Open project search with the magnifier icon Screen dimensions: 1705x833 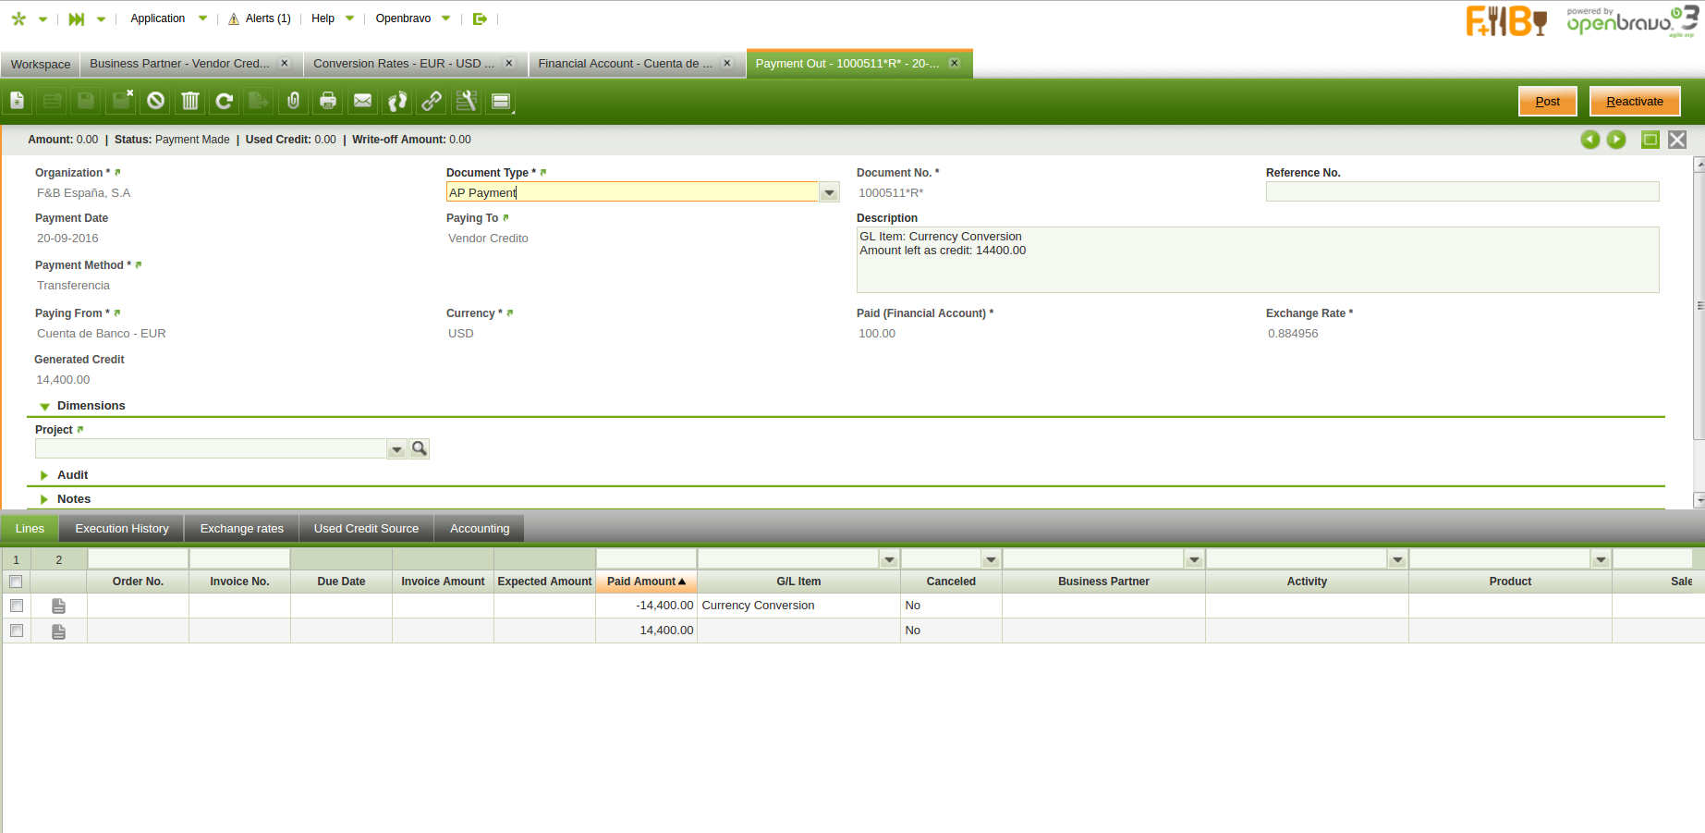tap(420, 448)
